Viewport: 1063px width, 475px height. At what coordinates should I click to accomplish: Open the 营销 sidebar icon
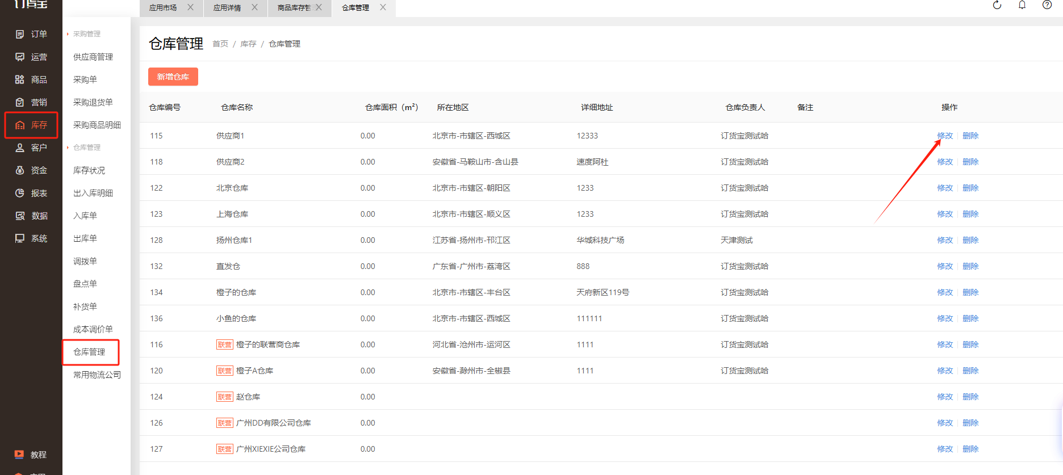point(20,102)
